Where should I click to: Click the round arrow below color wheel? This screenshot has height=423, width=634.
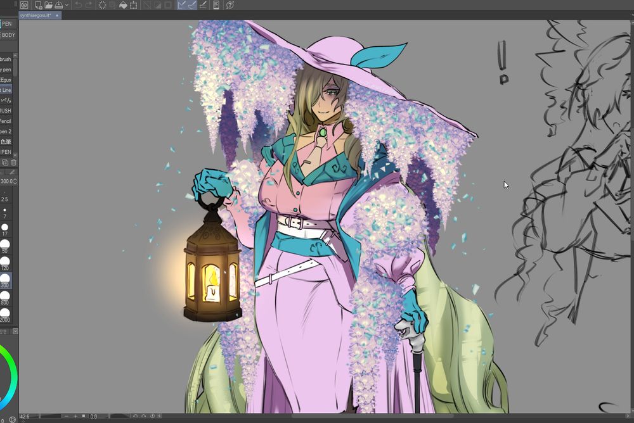tap(12, 419)
